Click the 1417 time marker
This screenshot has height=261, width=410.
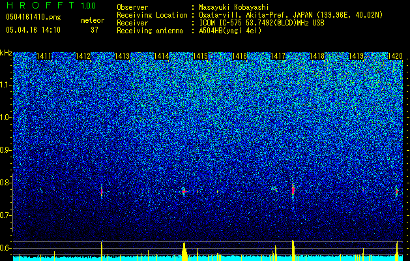click(278, 56)
